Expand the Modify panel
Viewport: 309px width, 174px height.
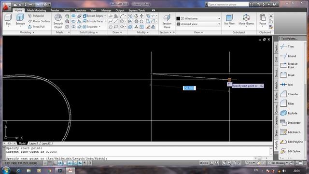[143, 32]
